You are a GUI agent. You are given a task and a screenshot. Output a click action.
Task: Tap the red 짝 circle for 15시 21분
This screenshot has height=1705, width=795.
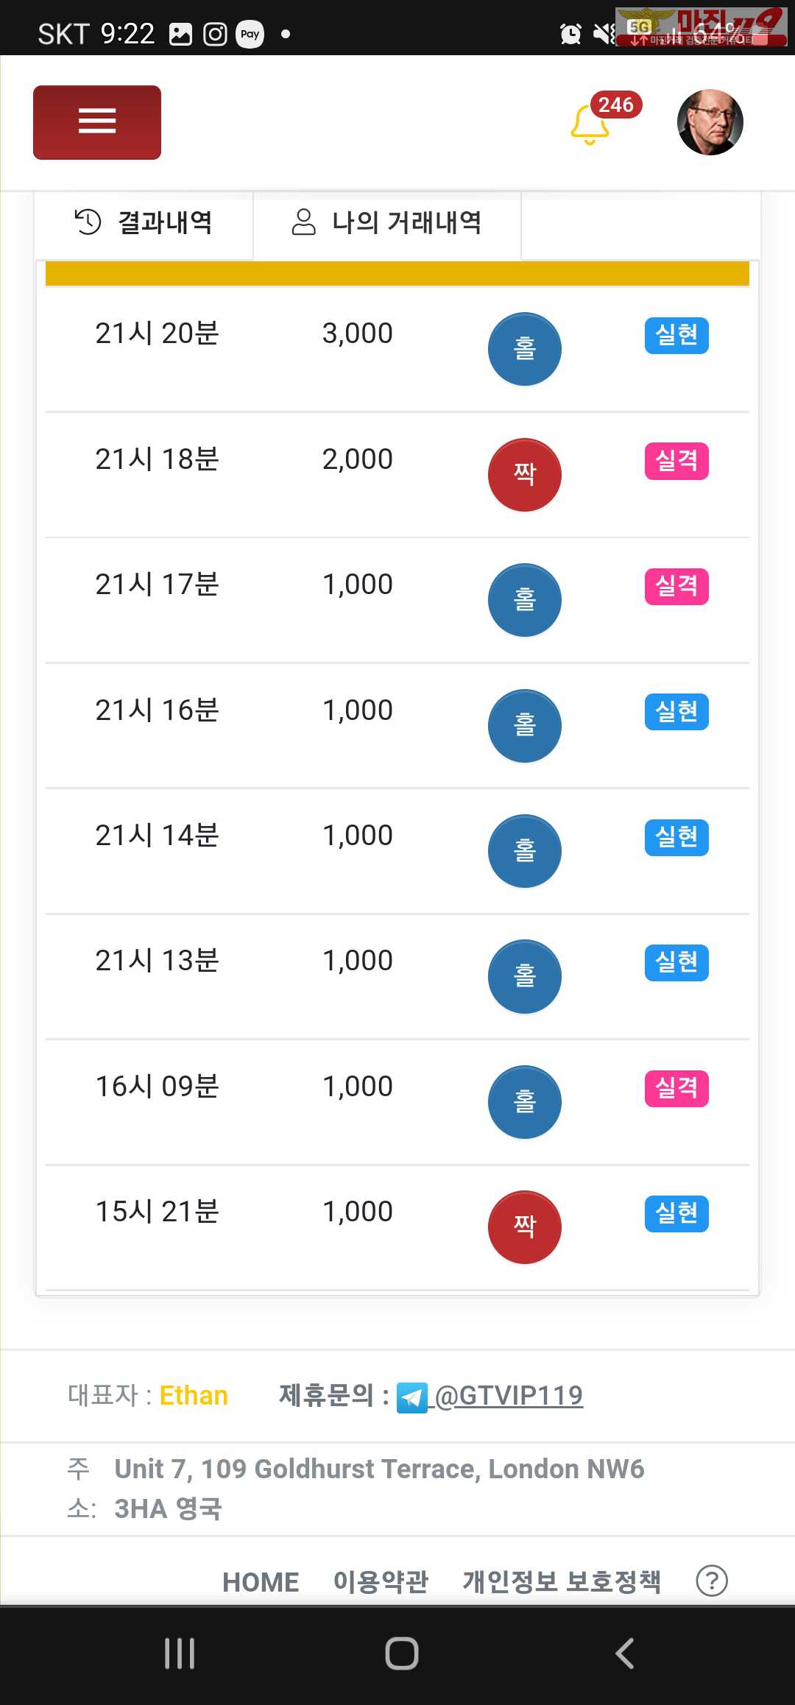pos(524,1227)
